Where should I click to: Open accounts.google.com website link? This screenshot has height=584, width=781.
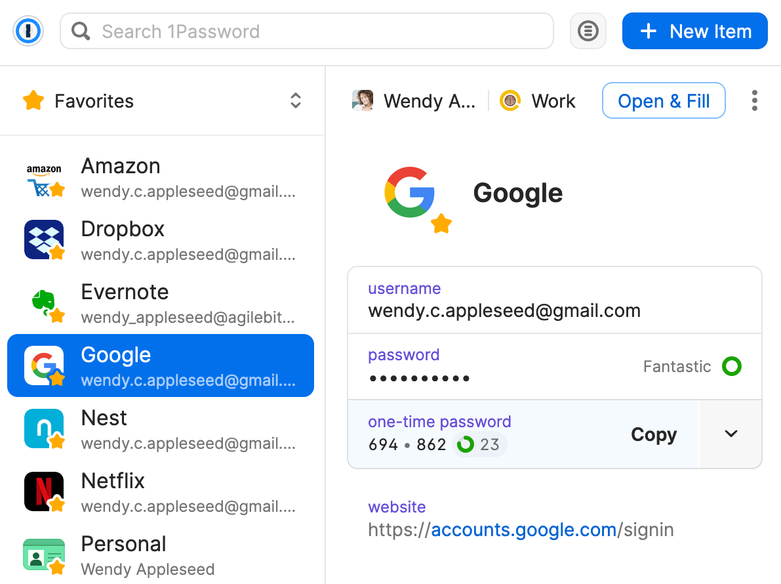523,530
